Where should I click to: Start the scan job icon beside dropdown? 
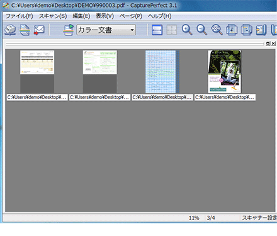click(69, 30)
